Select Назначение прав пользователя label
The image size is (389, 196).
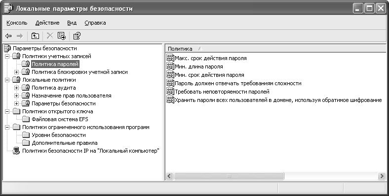[72, 96]
